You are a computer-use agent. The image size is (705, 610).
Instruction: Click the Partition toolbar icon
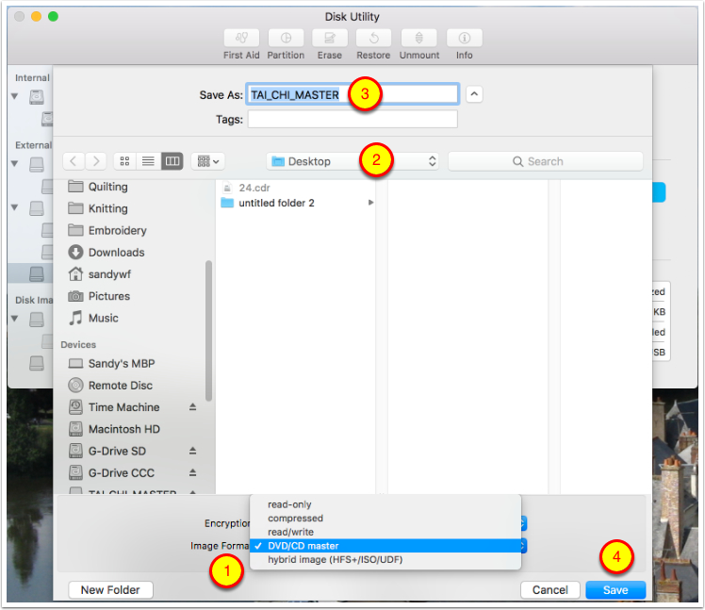point(286,38)
